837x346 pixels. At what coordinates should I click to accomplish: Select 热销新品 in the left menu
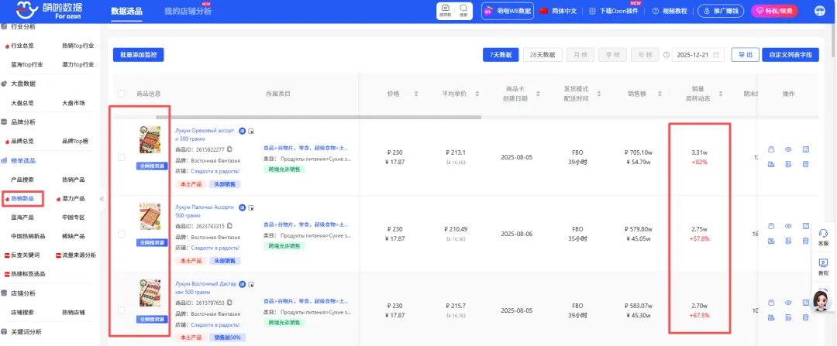tap(22, 199)
